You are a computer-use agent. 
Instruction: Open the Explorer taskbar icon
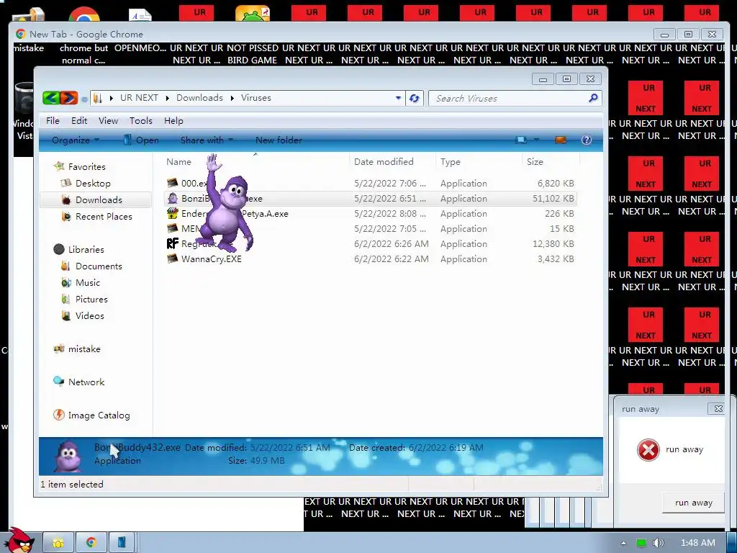58,543
